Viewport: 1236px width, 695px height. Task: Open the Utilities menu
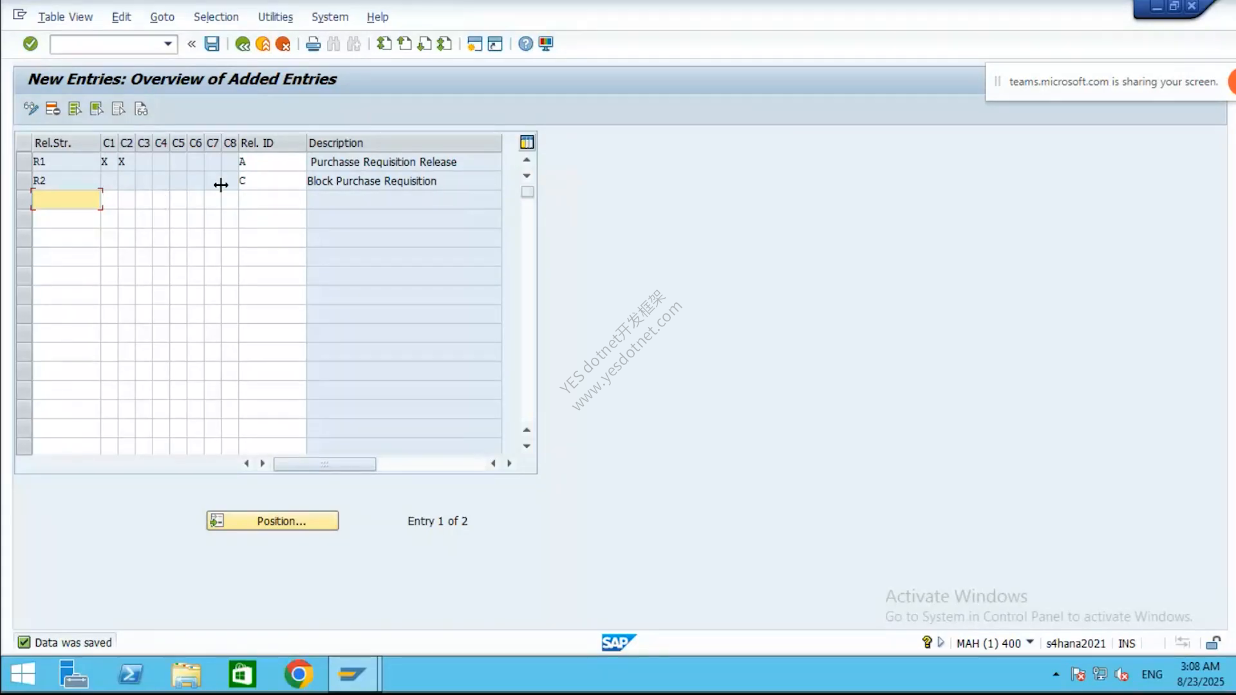pyautogui.click(x=276, y=17)
